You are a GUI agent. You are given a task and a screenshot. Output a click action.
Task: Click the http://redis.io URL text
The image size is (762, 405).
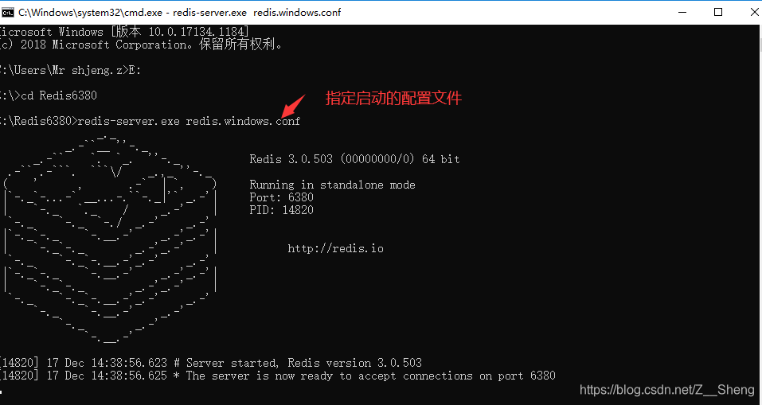pos(335,248)
